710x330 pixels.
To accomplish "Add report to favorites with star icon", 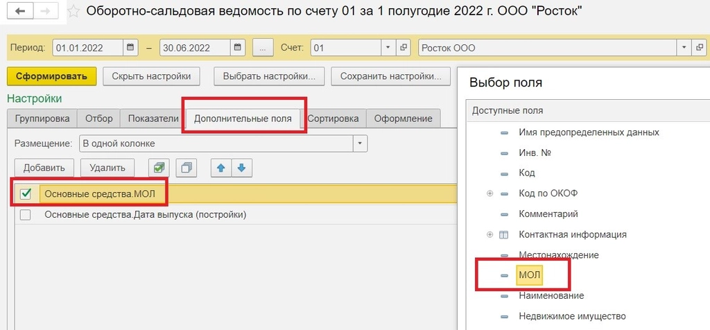I will [x=73, y=11].
